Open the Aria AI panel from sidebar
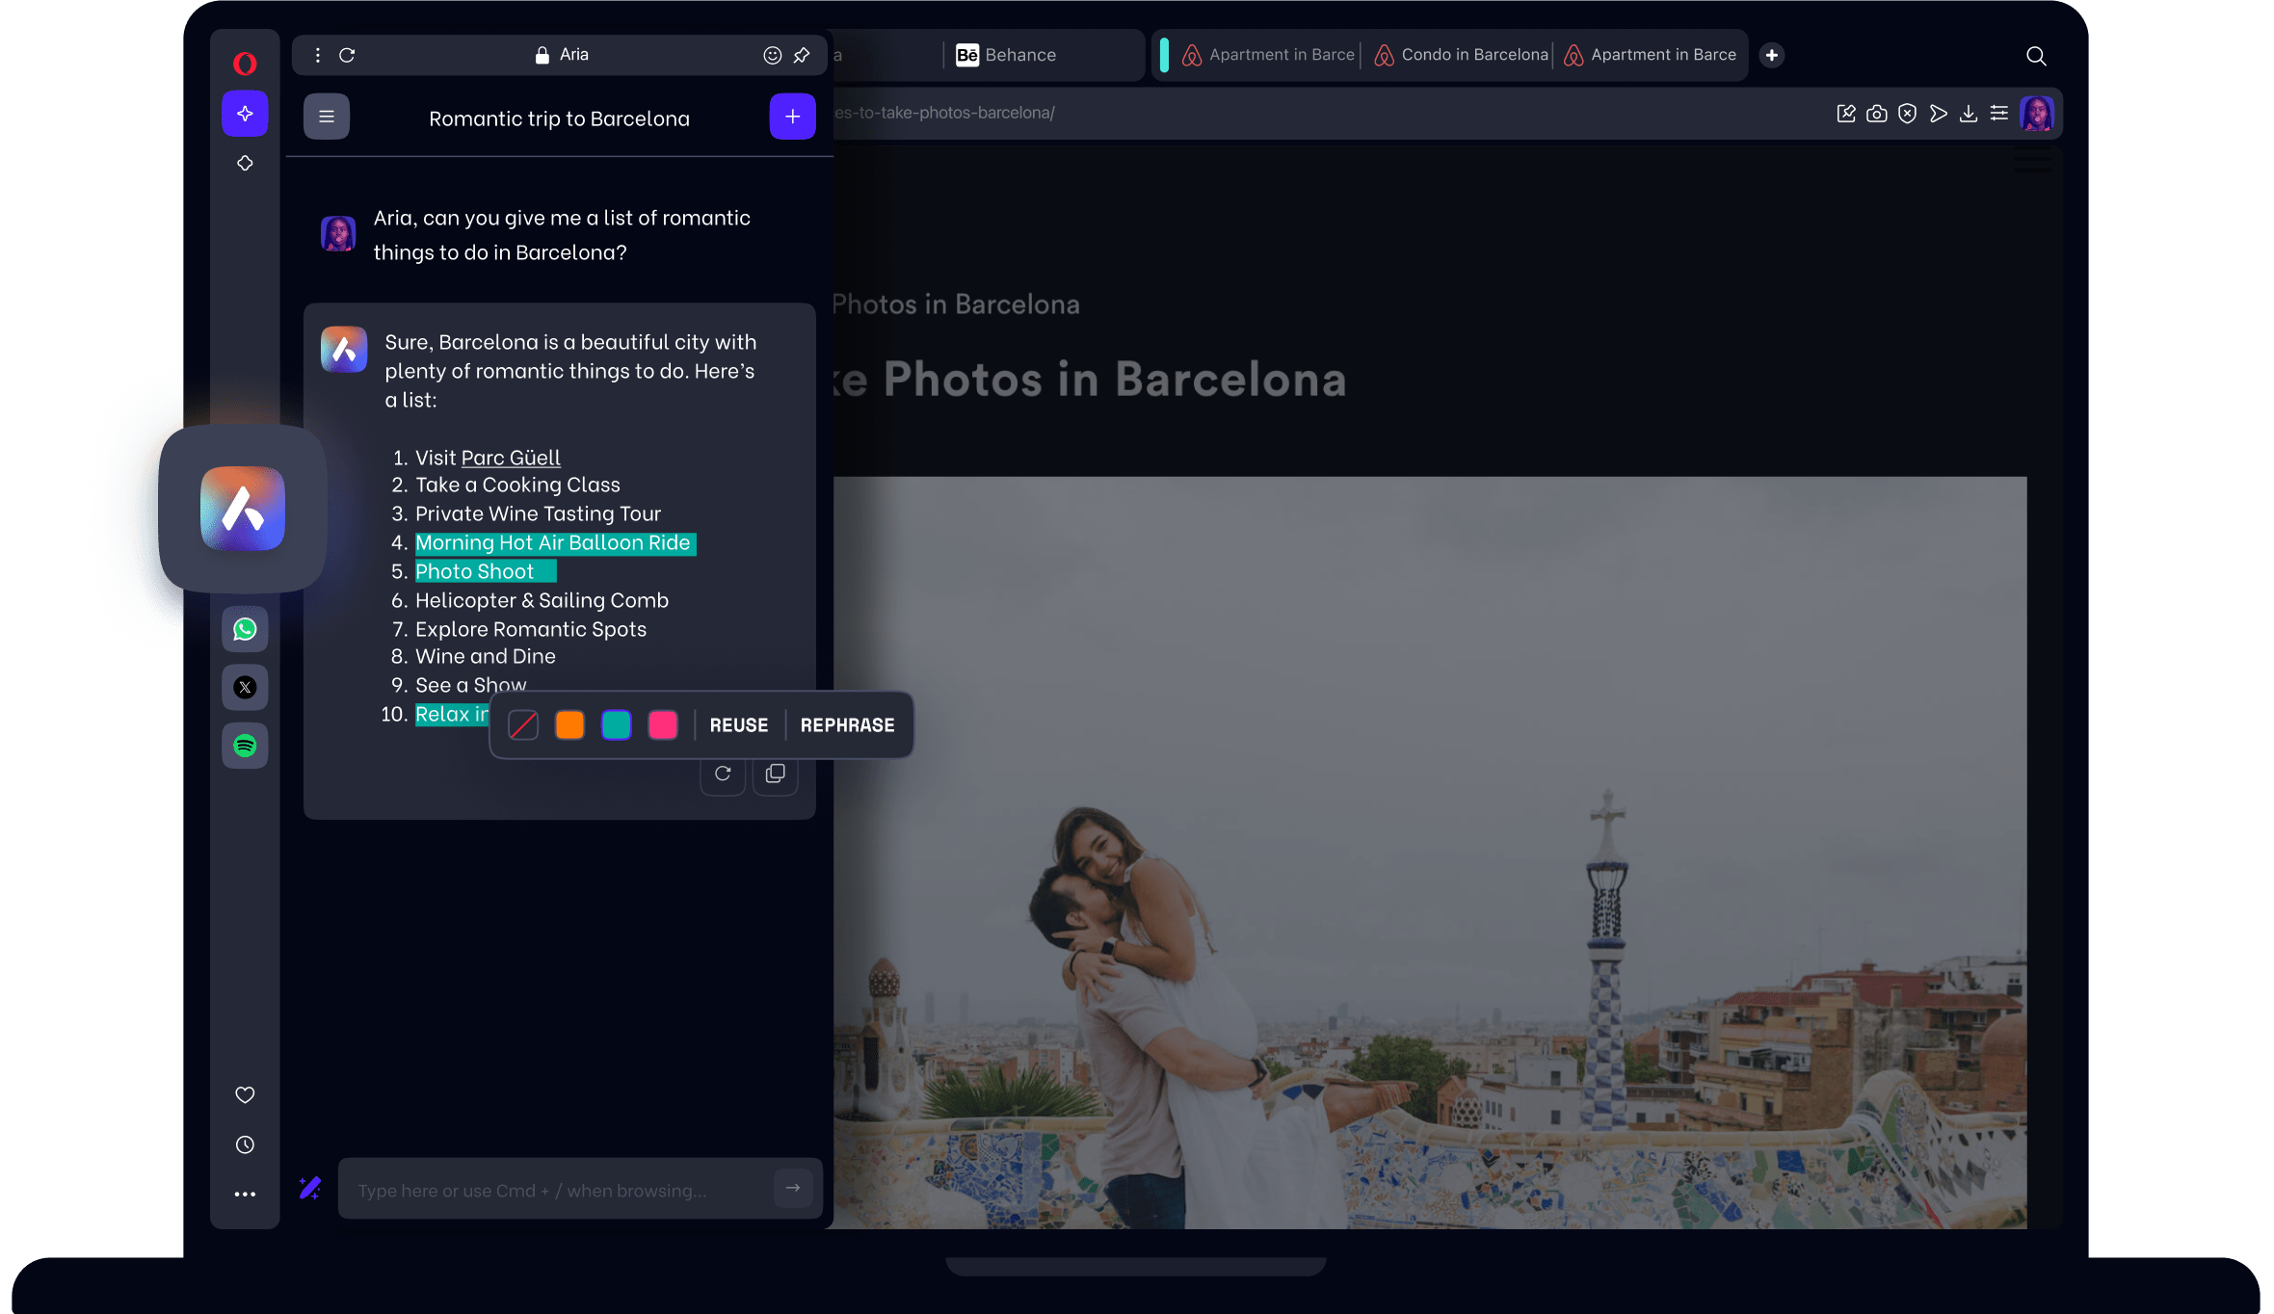This screenshot has width=2274, height=1314. coord(245,113)
